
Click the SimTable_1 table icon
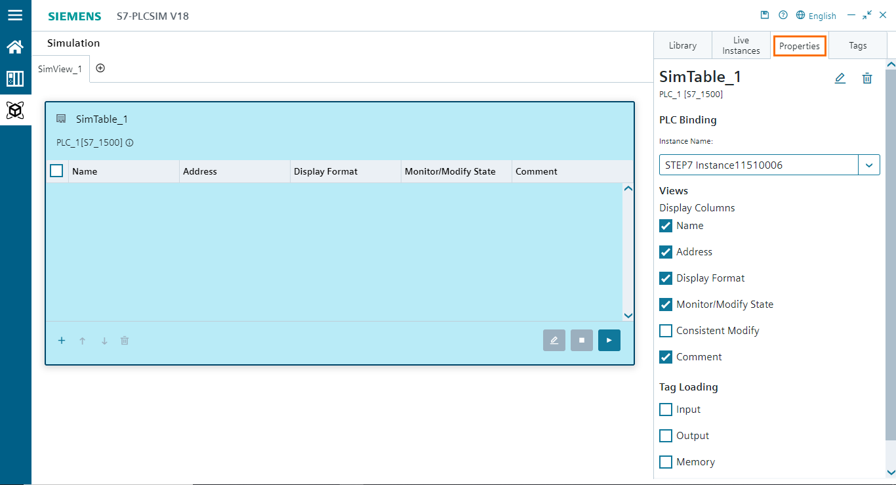coord(61,119)
